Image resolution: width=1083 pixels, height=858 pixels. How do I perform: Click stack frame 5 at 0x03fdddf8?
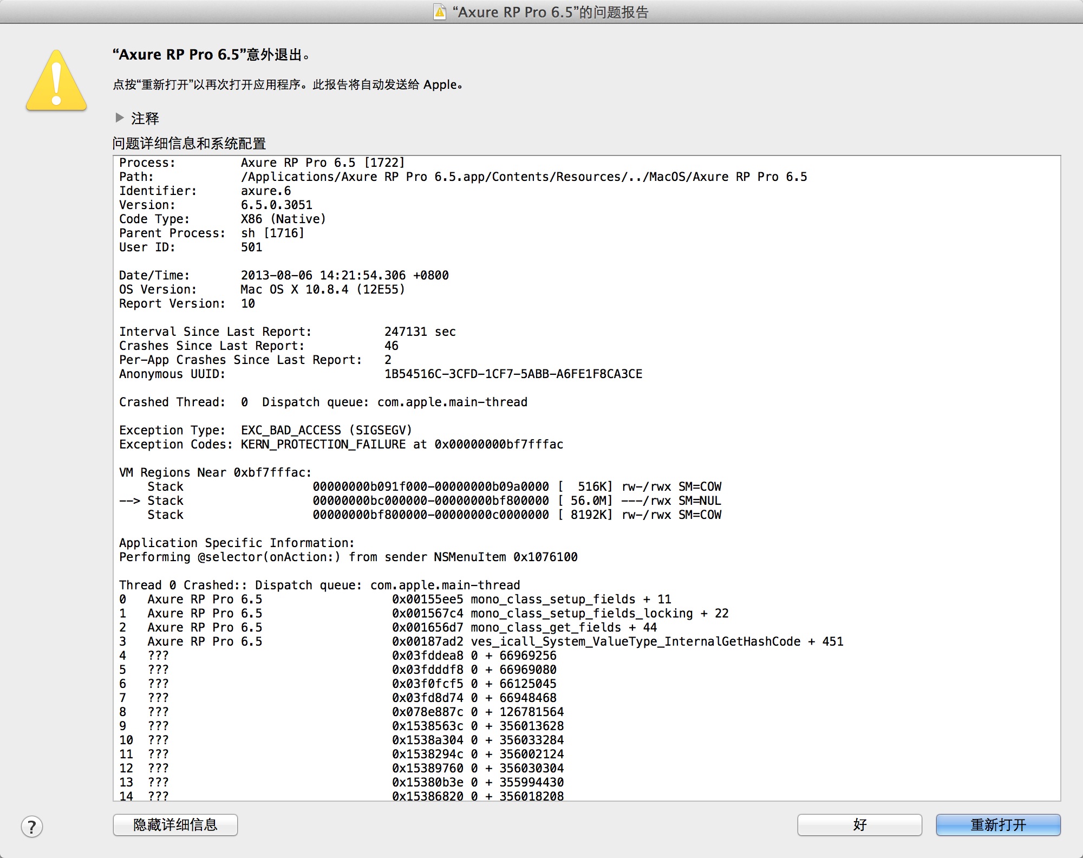[338, 669]
